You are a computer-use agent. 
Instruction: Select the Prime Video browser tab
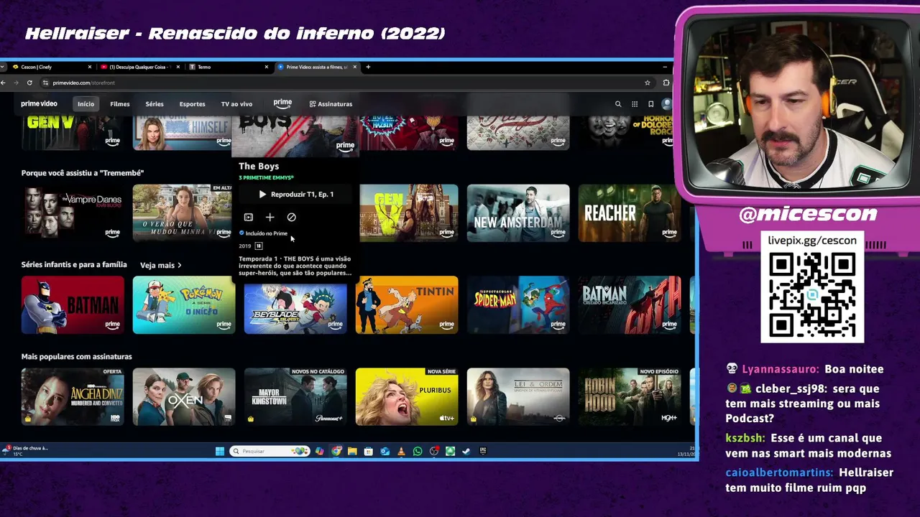316,67
